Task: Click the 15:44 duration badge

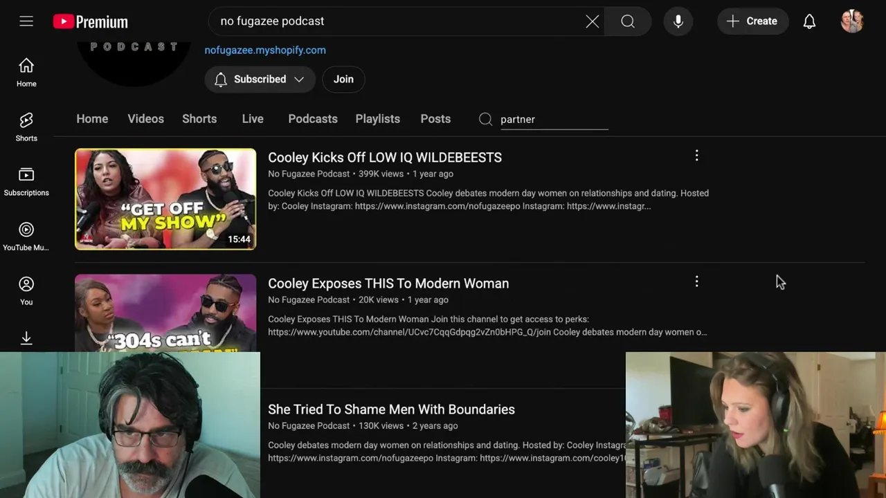Action: pos(239,239)
